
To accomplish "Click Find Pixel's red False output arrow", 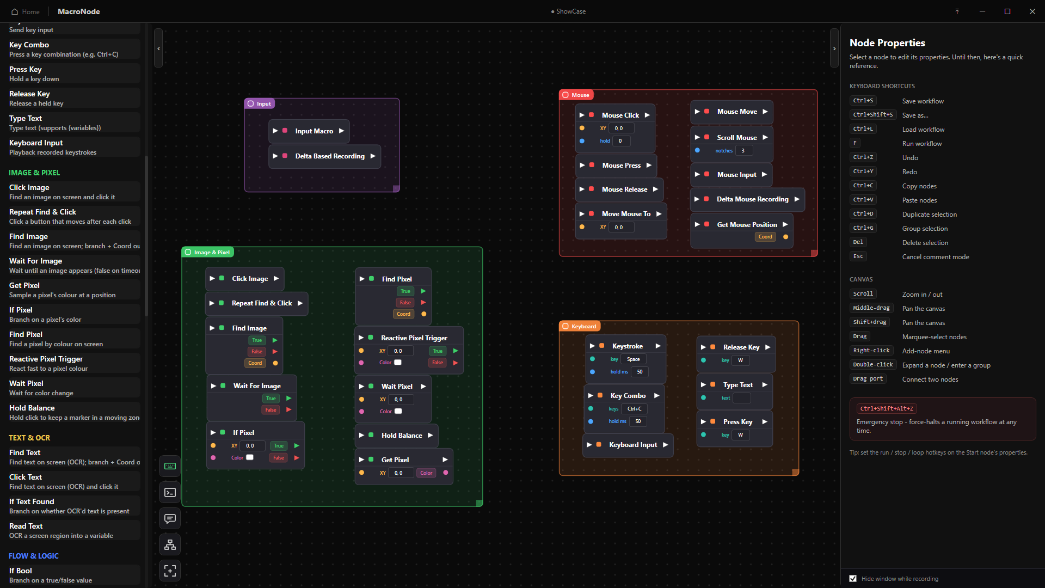I will click(423, 302).
